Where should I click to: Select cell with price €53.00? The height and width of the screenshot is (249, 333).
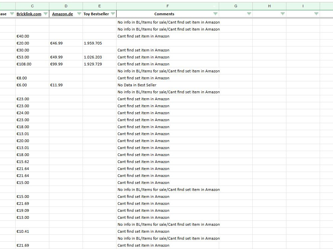[x=32, y=57]
